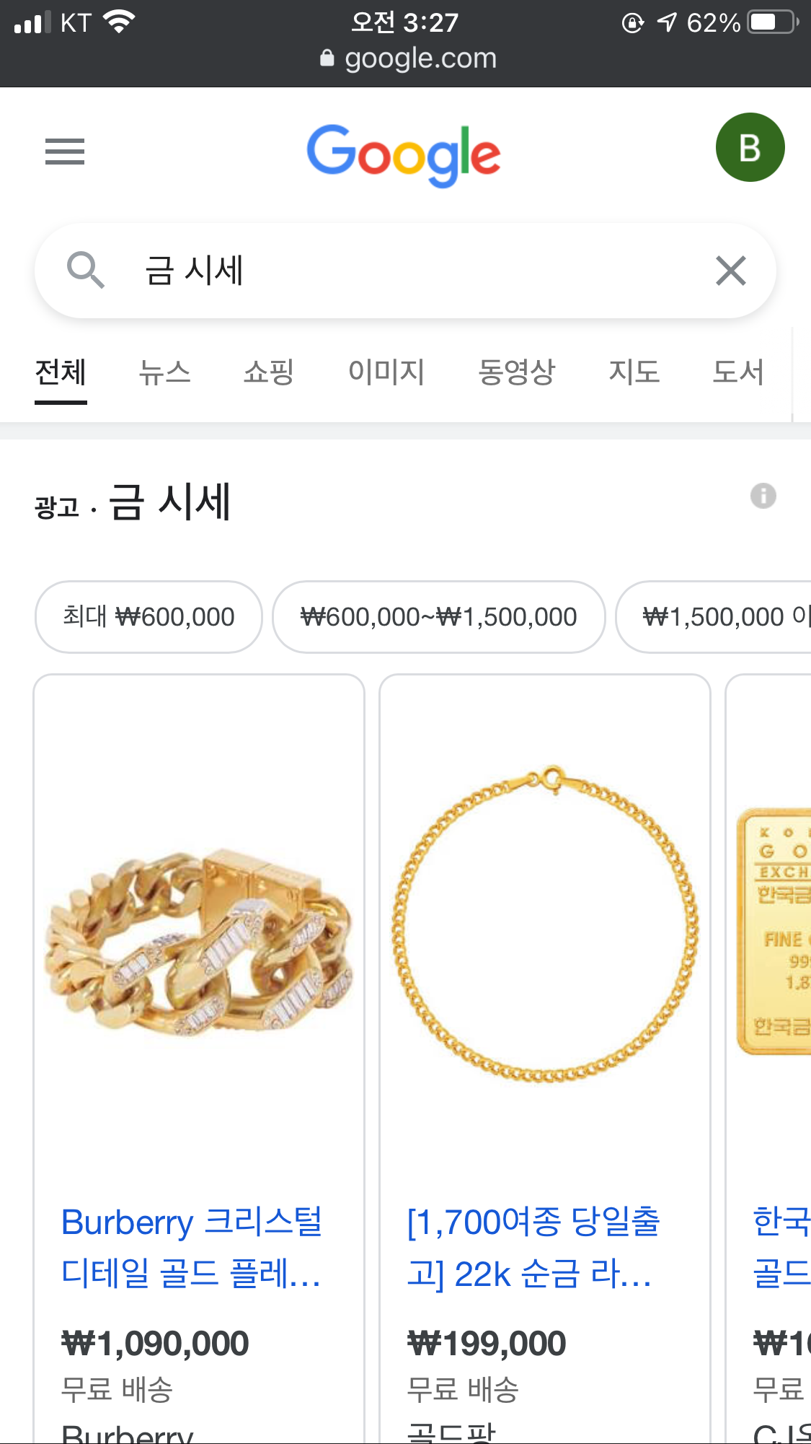
Task: Open the Burberry 크리스털 디테일 product link
Action: (x=192, y=1247)
